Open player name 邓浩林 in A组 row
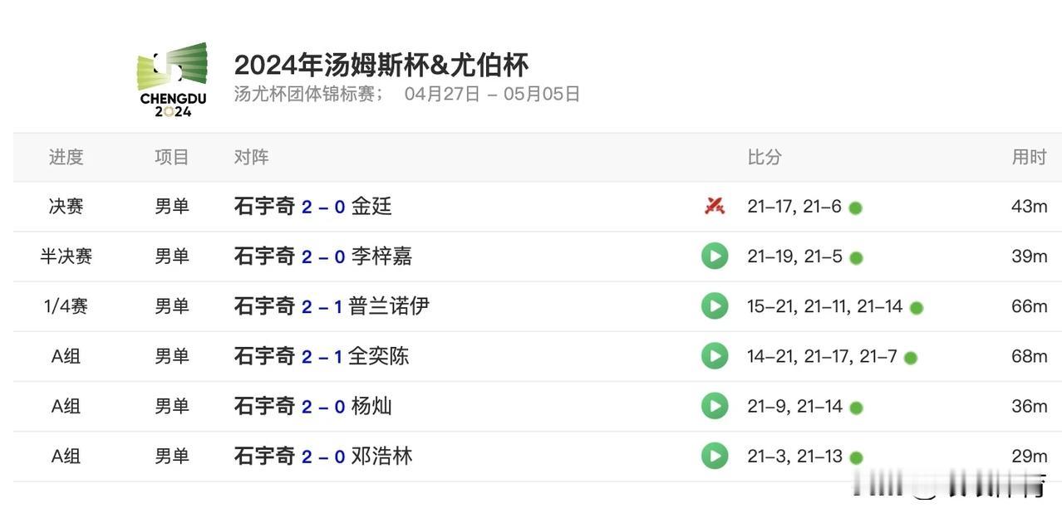This screenshot has width=1062, height=513. (x=381, y=455)
